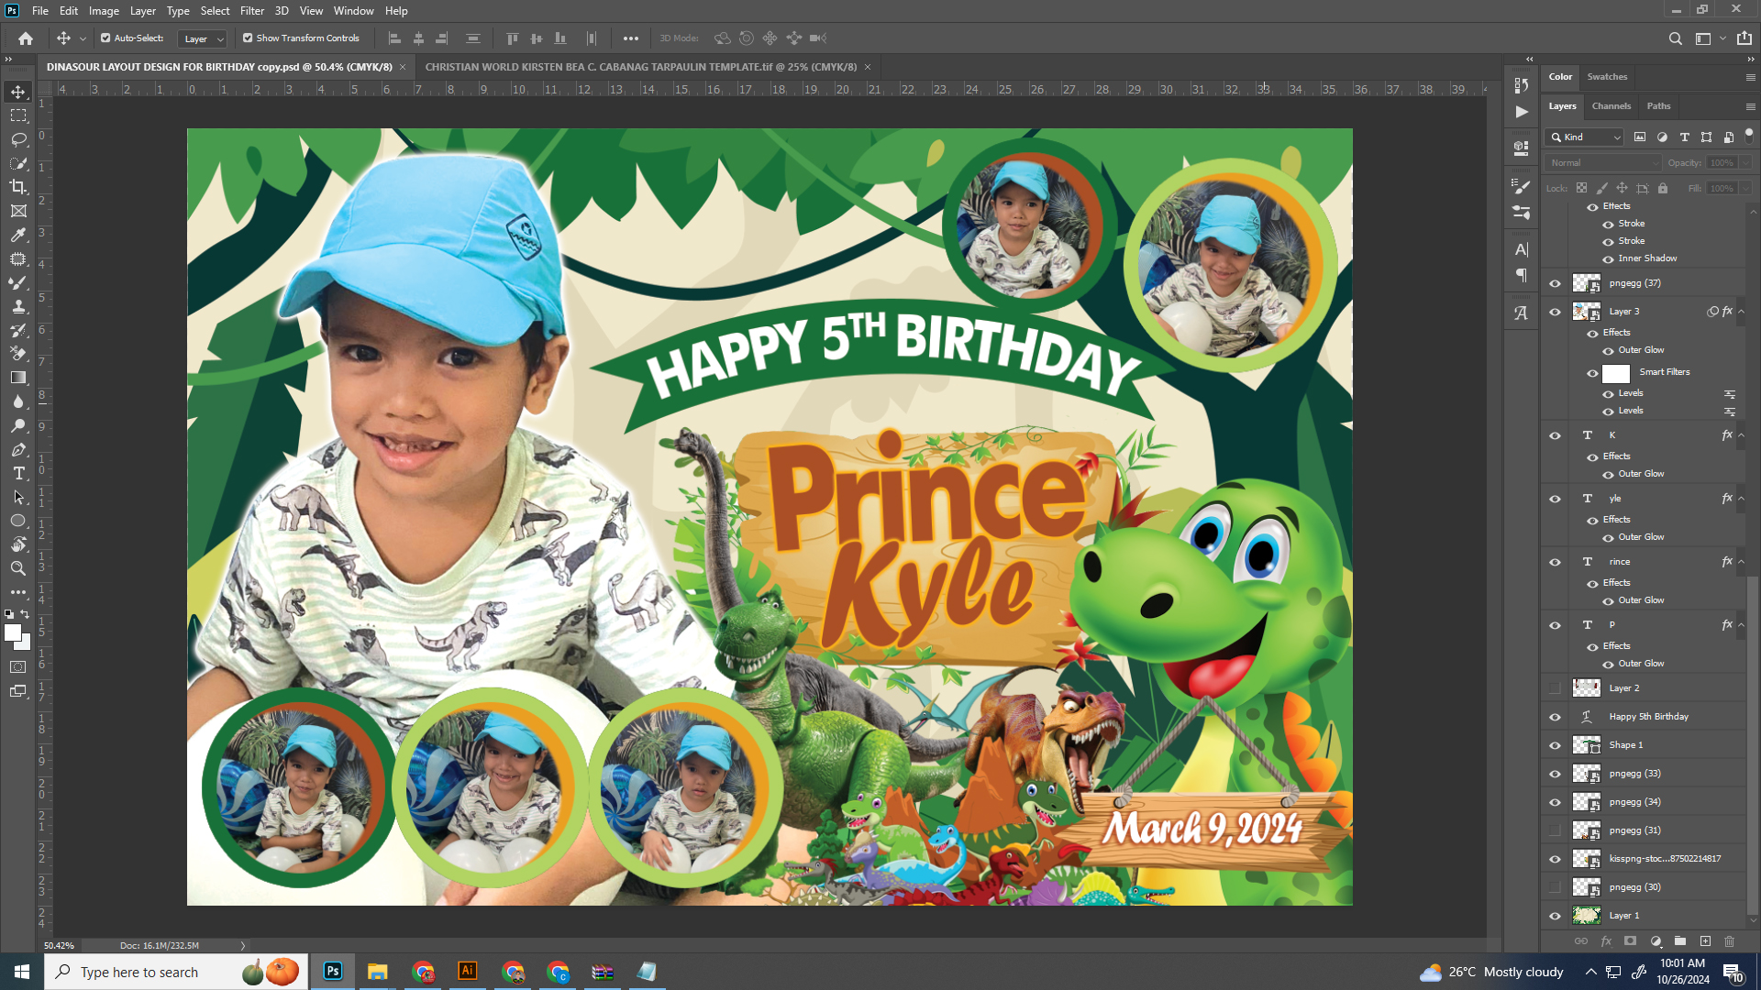Open the Filter menu

[x=251, y=11]
